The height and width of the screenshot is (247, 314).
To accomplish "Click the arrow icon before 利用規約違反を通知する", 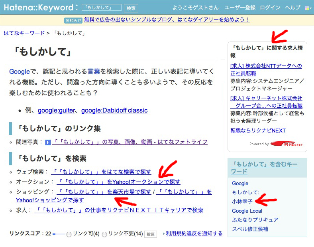I will click(x=163, y=234).
